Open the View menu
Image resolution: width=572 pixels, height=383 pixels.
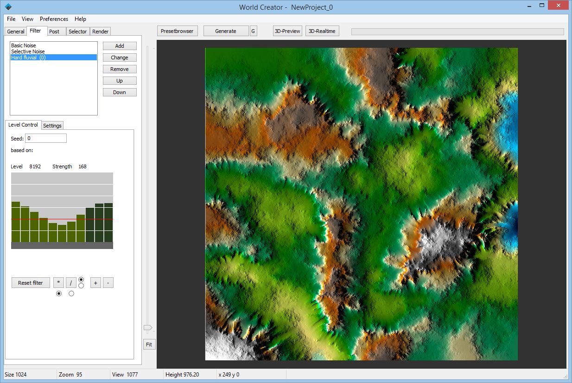[x=27, y=19]
